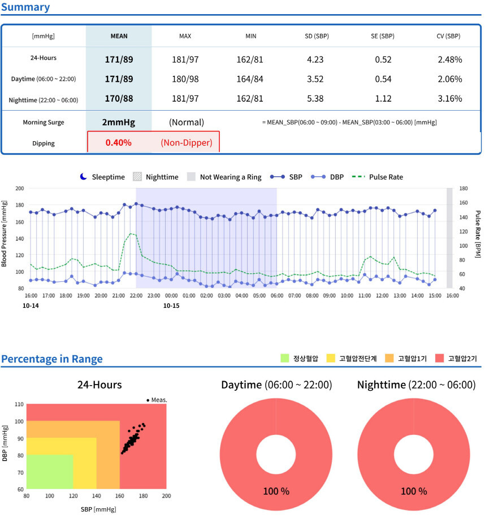Click the green zone in 24-Hours scatter plot
Image resolution: width=485 pixels, height=528 pixels.
(x=50, y=472)
